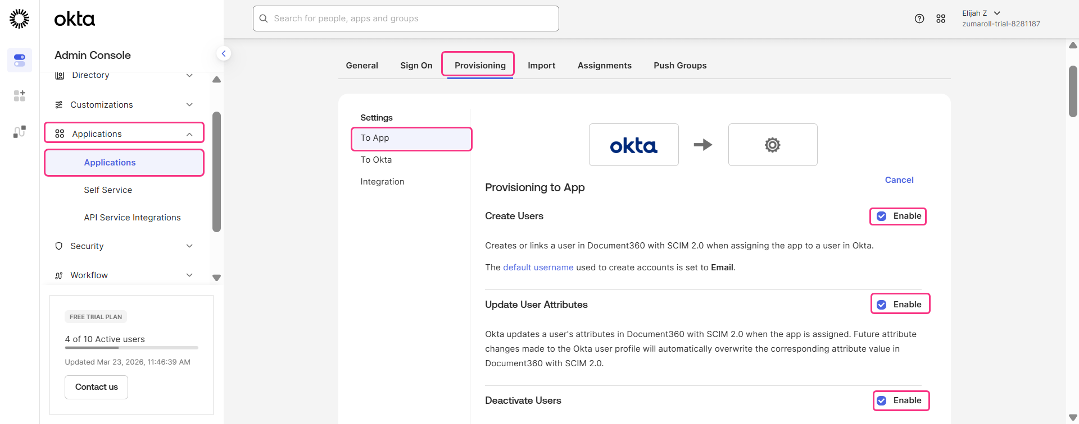The width and height of the screenshot is (1079, 424).
Task: Switch to the Sign On tab
Action: (416, 66)
